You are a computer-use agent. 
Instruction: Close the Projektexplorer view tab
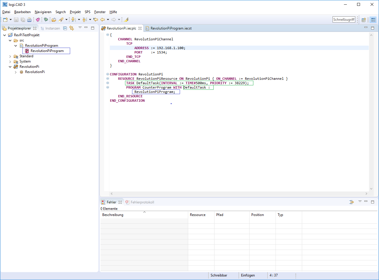coord(35,28)
